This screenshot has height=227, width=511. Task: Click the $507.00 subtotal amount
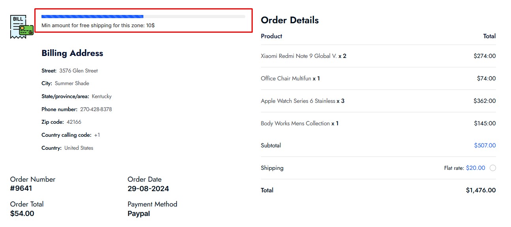click(485, 145)
